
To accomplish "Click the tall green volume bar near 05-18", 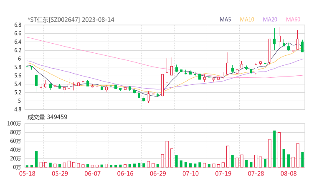I will tap(36, 159).
